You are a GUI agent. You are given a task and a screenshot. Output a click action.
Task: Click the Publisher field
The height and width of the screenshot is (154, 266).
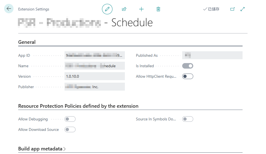click(95, 87)
